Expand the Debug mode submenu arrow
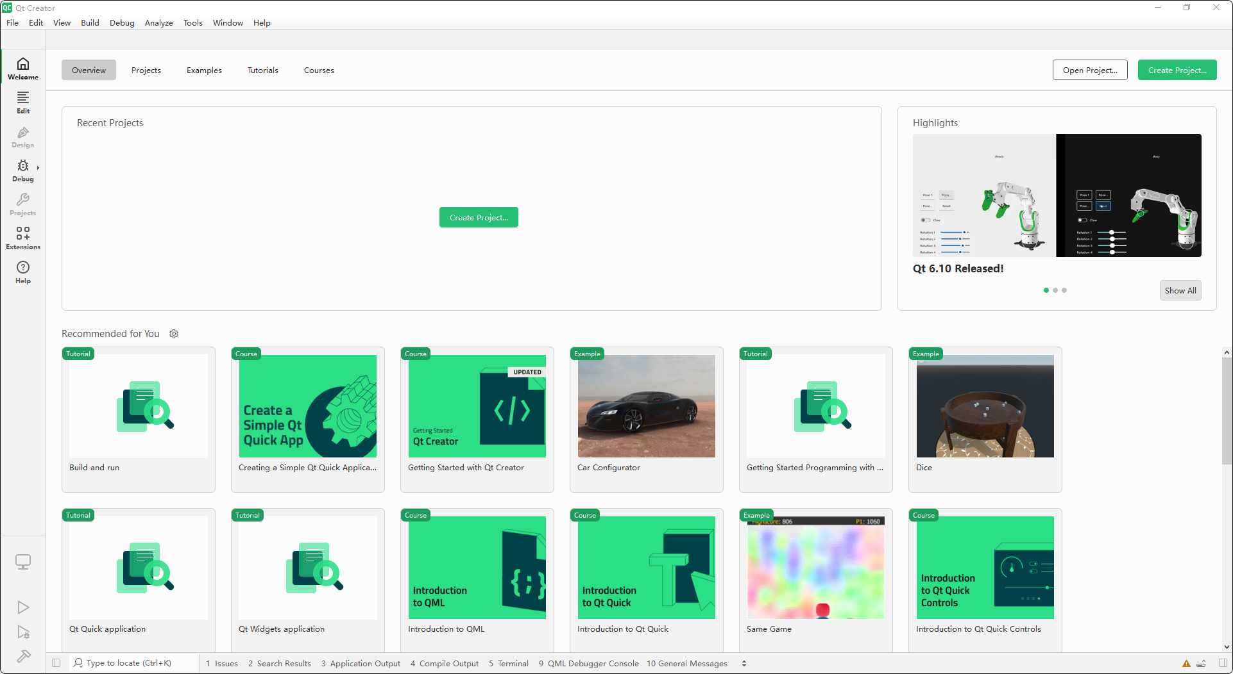This screenshot has height=674, width=1233. click(x=38, y=168)
